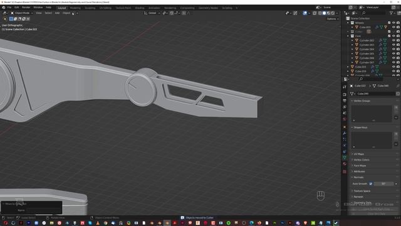Viewport: 401px width, 226px height.
Task: Open the viewport Options dropdown
Action: point(333,19)
